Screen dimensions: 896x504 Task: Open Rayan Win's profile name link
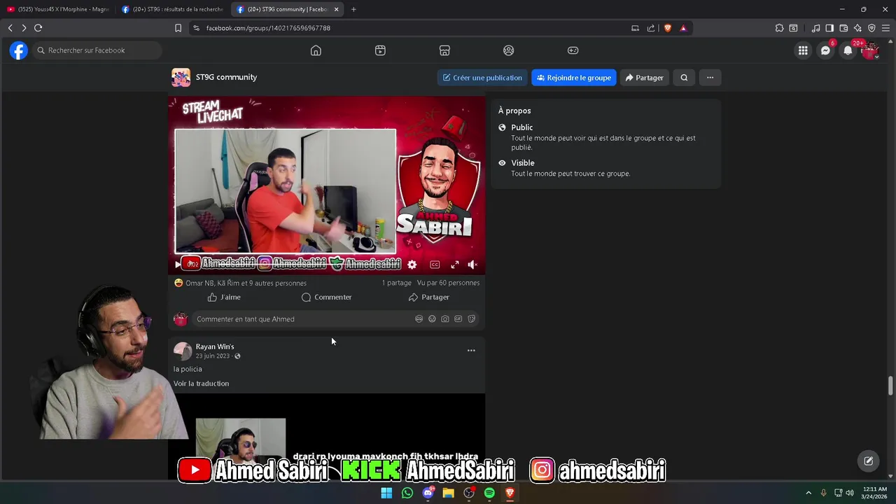215,346
